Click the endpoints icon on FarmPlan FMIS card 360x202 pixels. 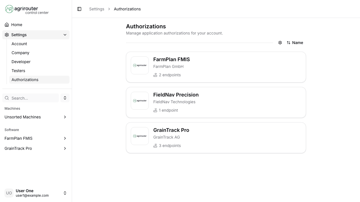point(156,75)
